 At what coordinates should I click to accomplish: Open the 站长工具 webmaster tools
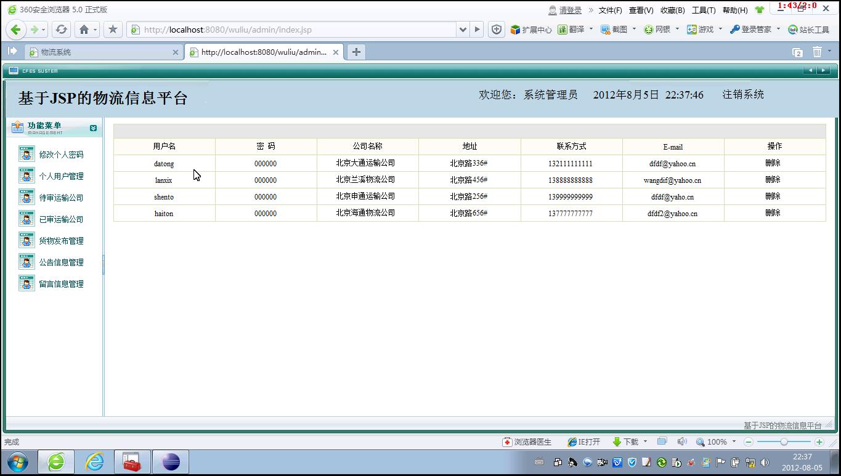point(809,30)
